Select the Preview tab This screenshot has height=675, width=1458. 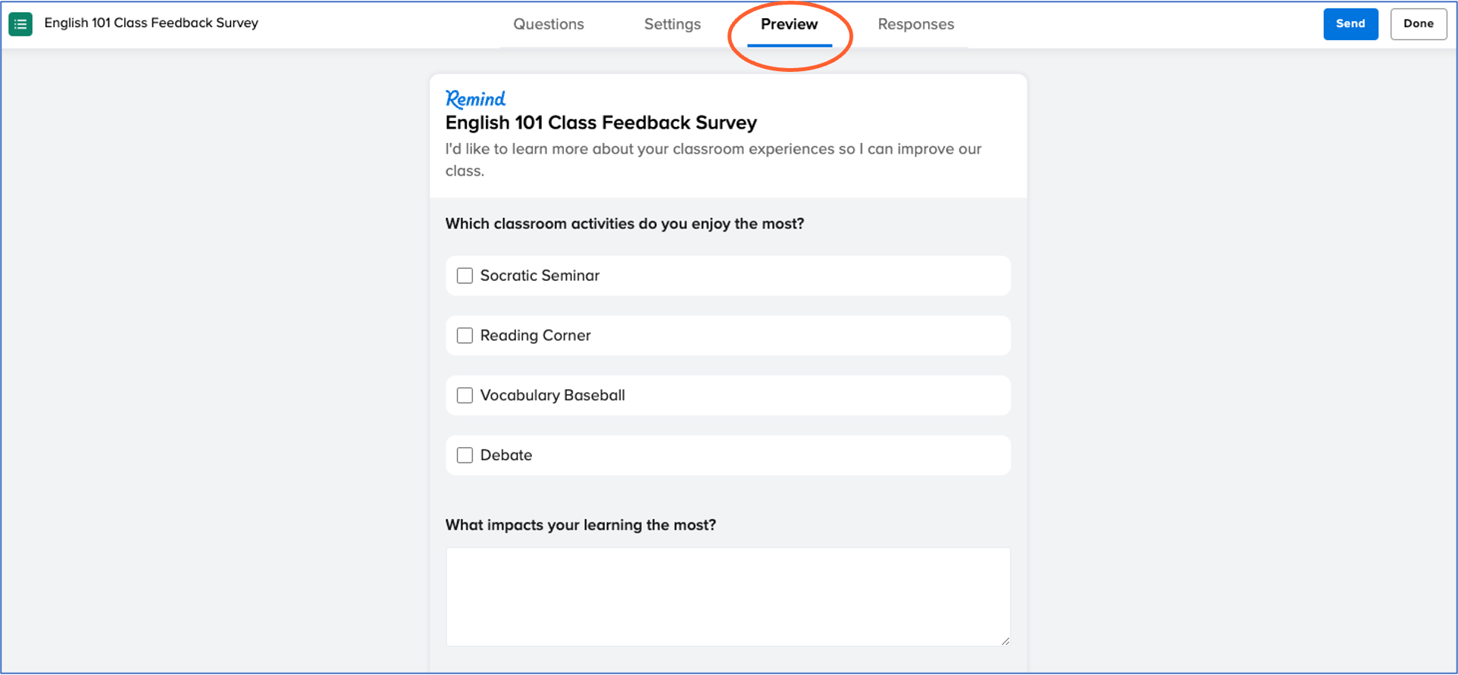coord(789,24)
